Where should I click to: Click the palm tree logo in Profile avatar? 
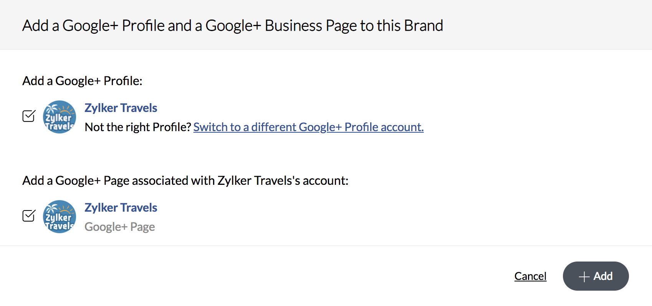(51, 109)
